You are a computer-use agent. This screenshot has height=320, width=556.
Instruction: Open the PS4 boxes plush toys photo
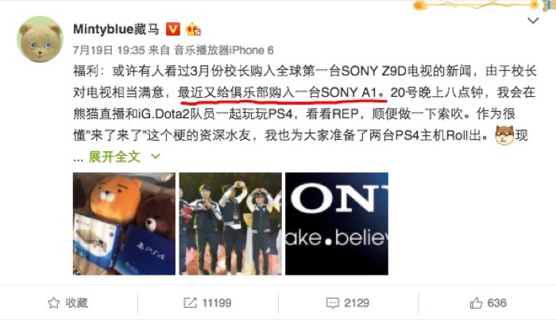click(x=124, y=224)
